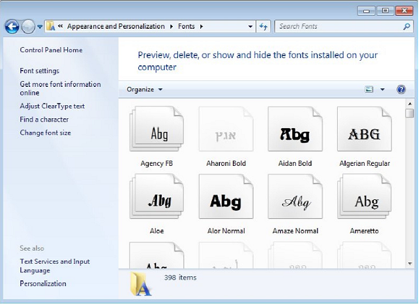Select the Agency FB font family icon
Viewport: 420px width, 305px height.
(x=157, y=129)
